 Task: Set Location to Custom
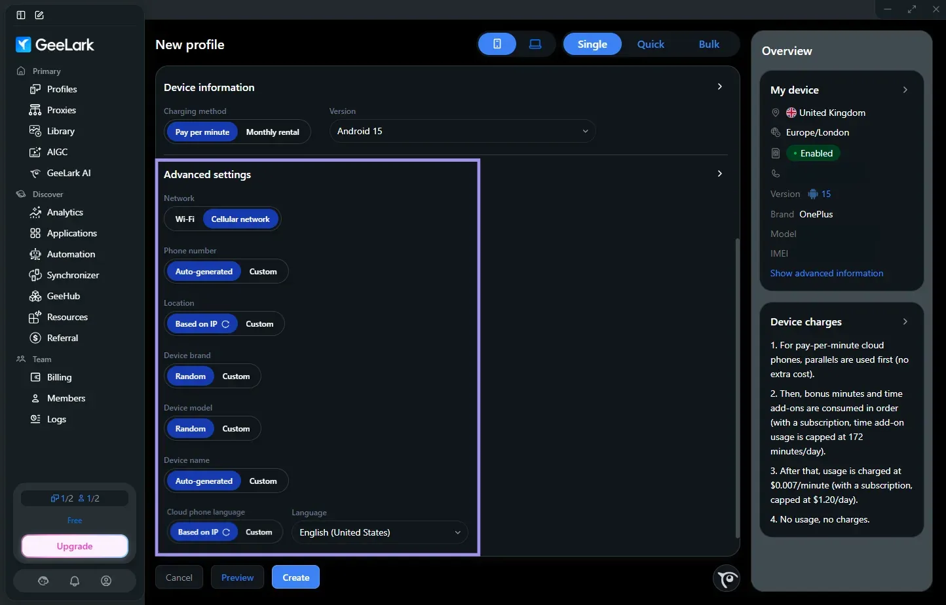(x=259, y=323)
